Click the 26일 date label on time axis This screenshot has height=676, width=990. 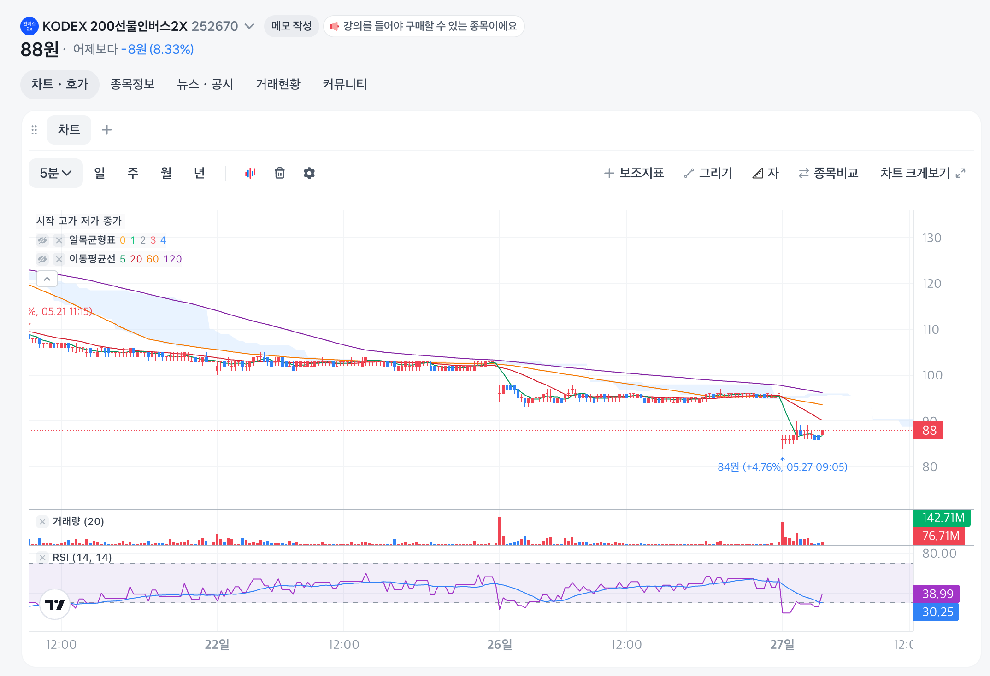500,645
